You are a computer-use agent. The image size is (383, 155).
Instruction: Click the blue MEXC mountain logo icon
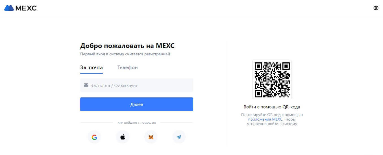tap(9, 8)
